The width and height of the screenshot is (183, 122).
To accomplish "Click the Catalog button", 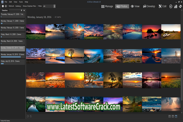I will click(18, 6).
